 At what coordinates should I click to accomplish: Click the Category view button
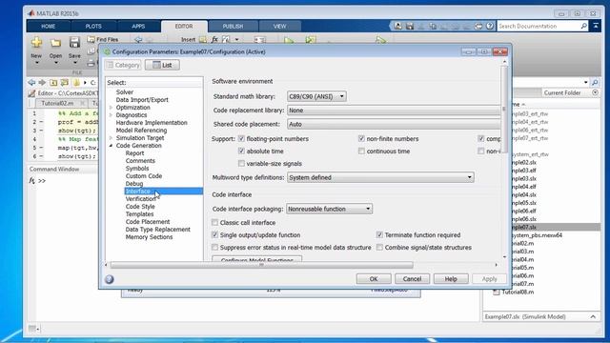[123, 65]
